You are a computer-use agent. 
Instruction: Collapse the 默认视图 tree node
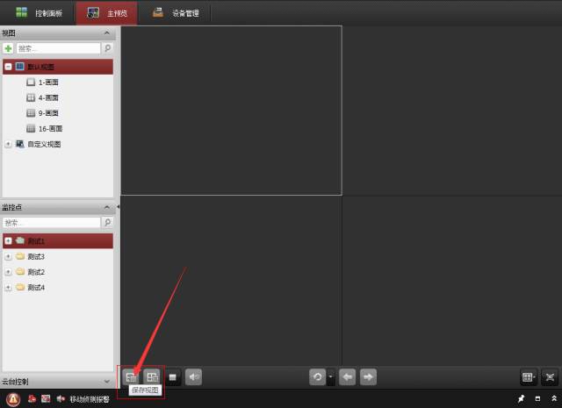click(x=8, y=67)
